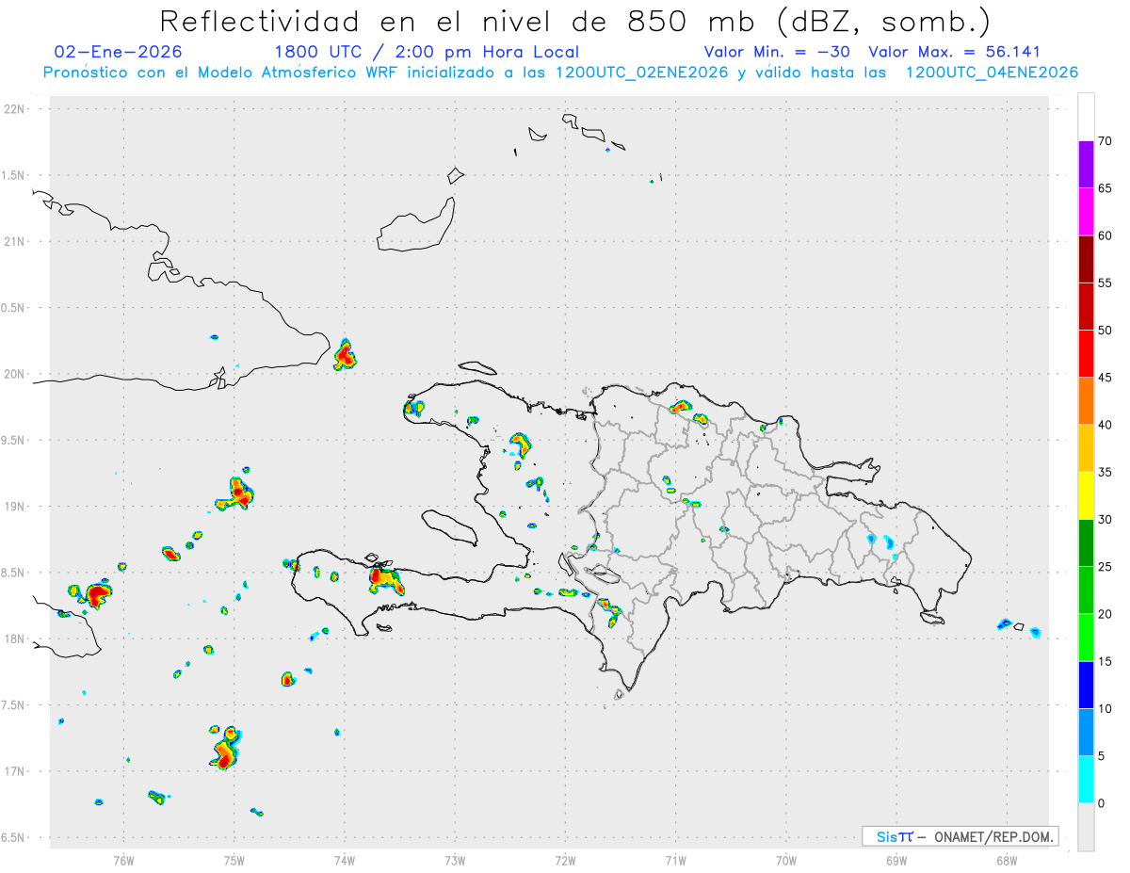Select the '19N' latitude label
1130x873 pixels.
pos(16,507)
